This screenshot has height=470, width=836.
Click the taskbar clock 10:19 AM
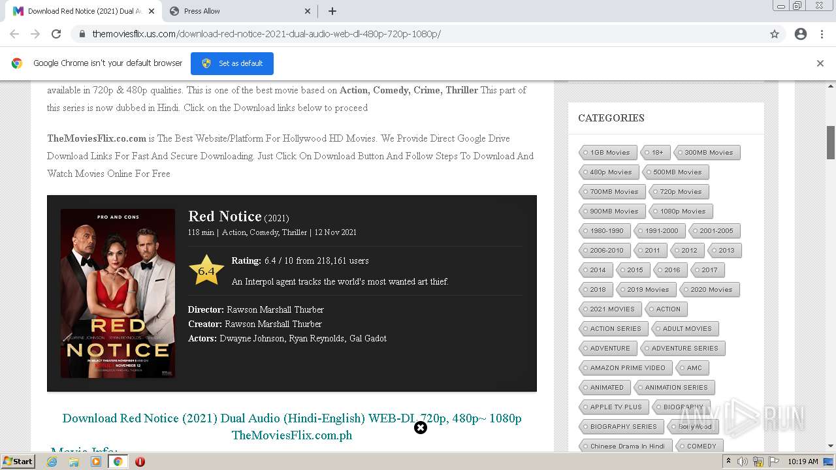tap(803, 462)
